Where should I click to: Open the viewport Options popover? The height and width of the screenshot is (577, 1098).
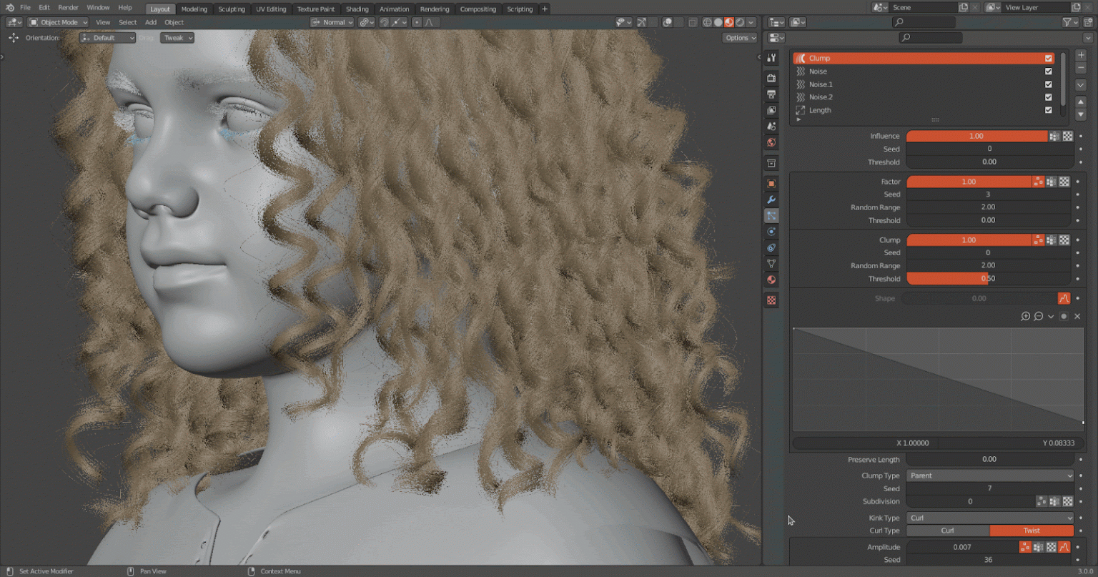pyautogui.click(x=739, y=37)
